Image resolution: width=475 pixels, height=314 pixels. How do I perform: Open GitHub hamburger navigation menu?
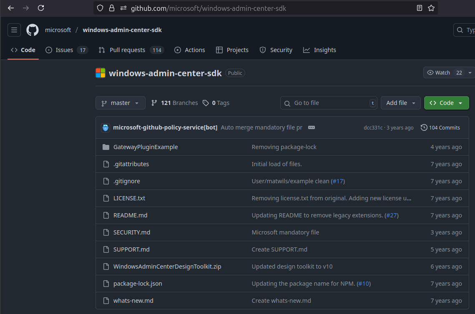point(14,30)
